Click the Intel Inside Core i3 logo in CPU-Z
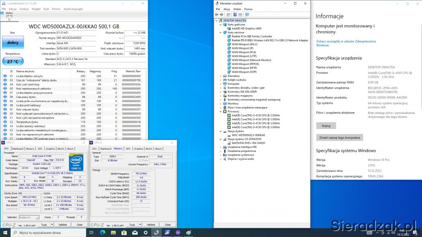This screenshot has width=422, height=237. click(76, 162)
